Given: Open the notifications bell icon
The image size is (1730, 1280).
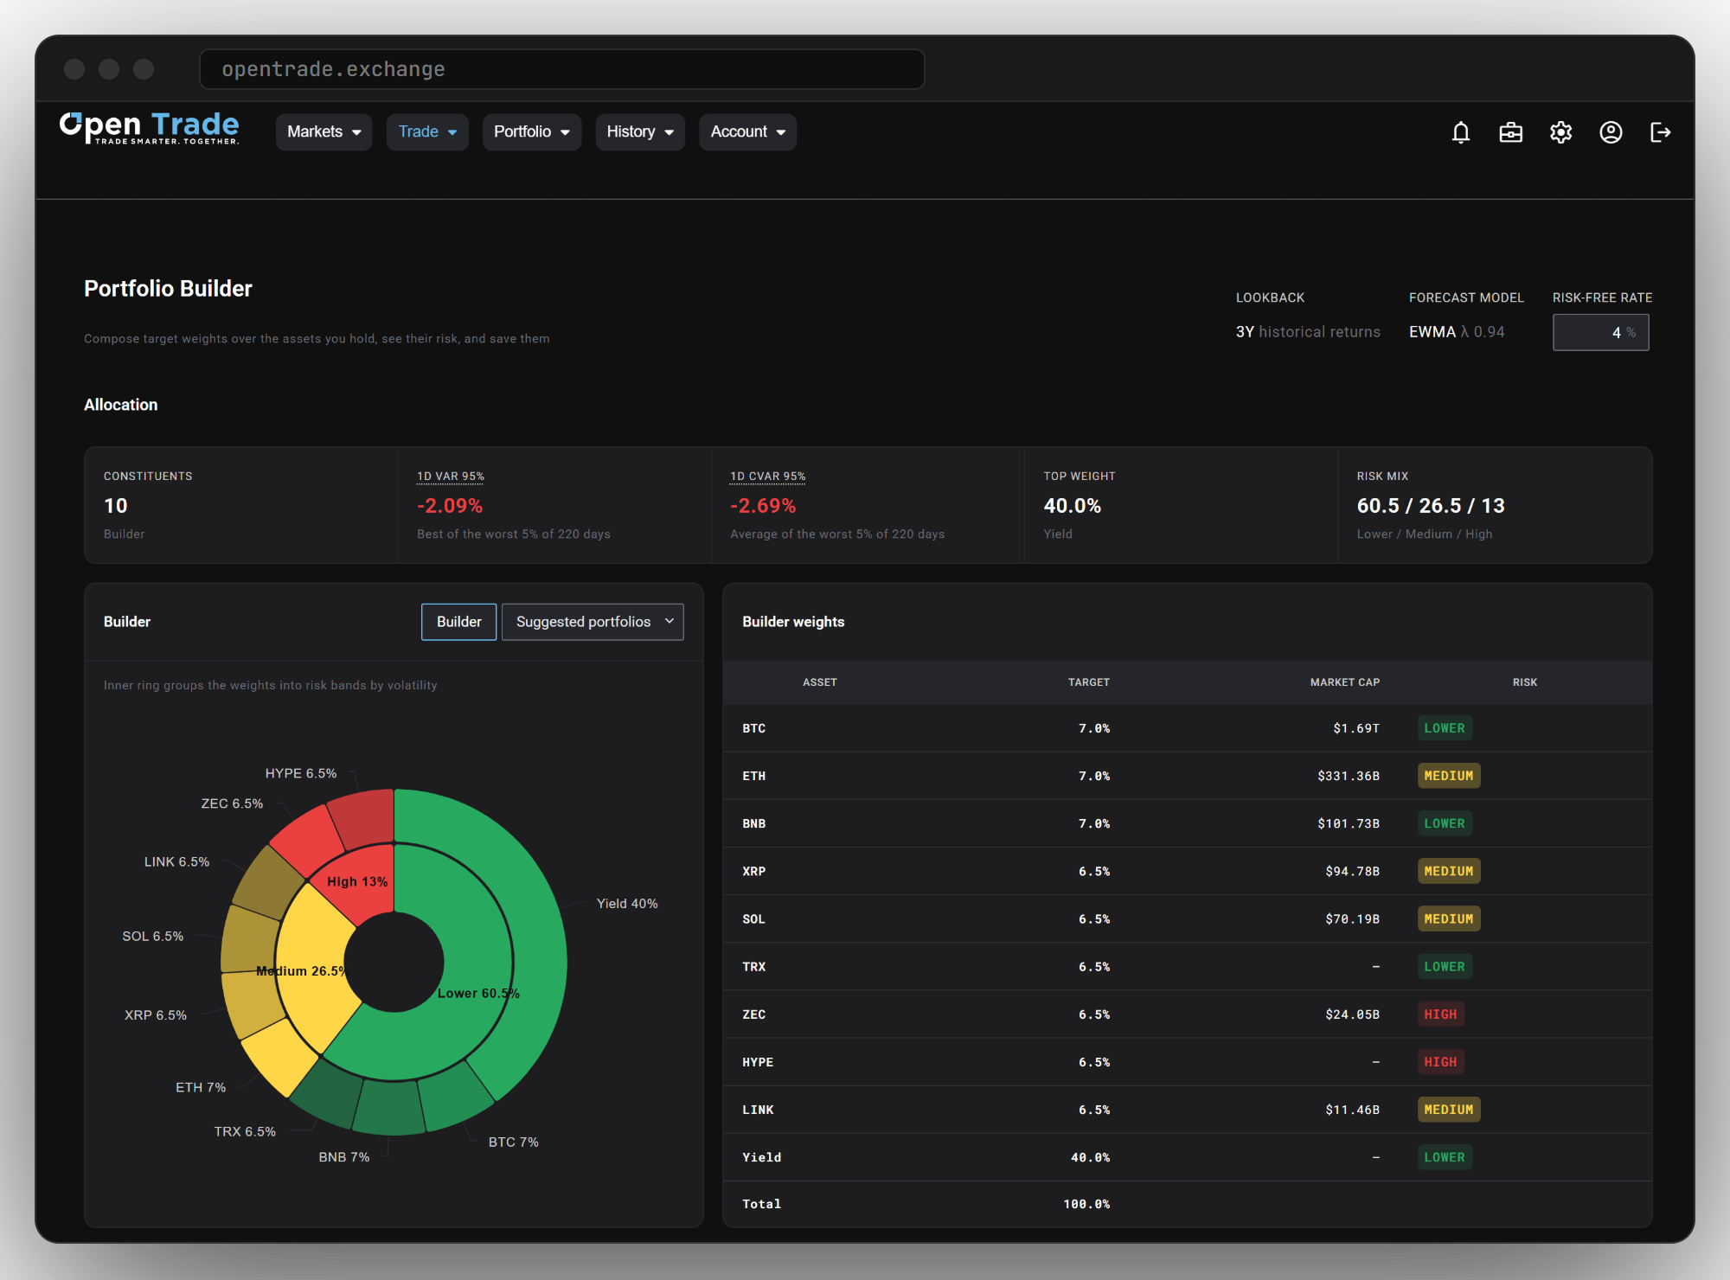Looking at the screenshot, I should [x=1461, y=132].
